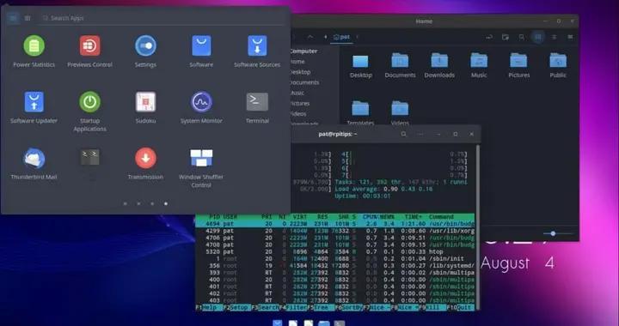
Task: Open the Settings app
Action: point(145,51)
